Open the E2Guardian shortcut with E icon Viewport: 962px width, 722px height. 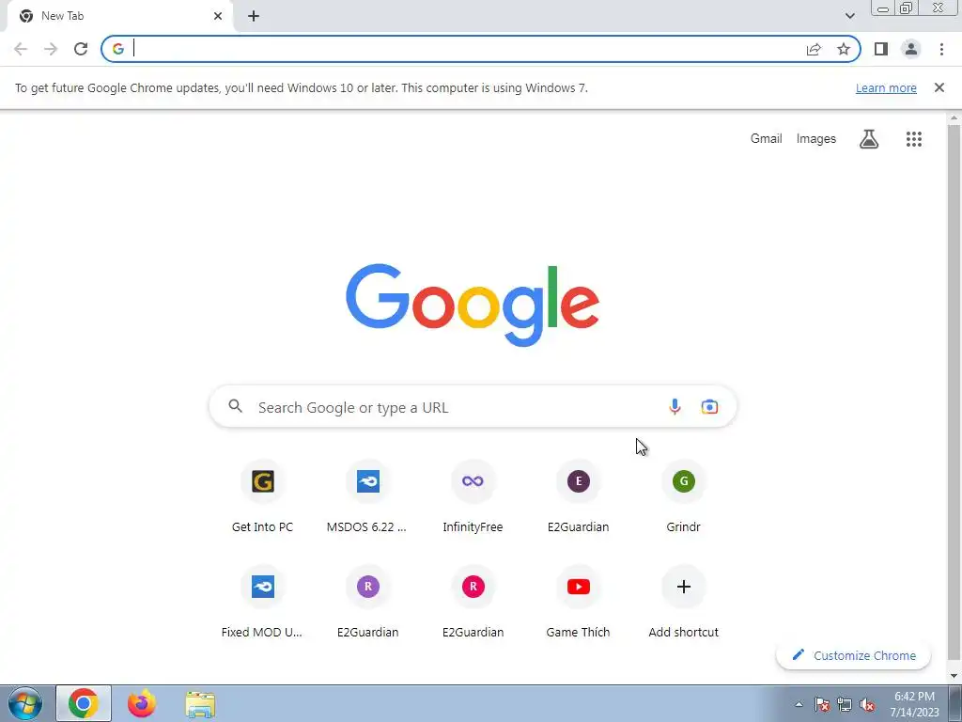[579, 498]
